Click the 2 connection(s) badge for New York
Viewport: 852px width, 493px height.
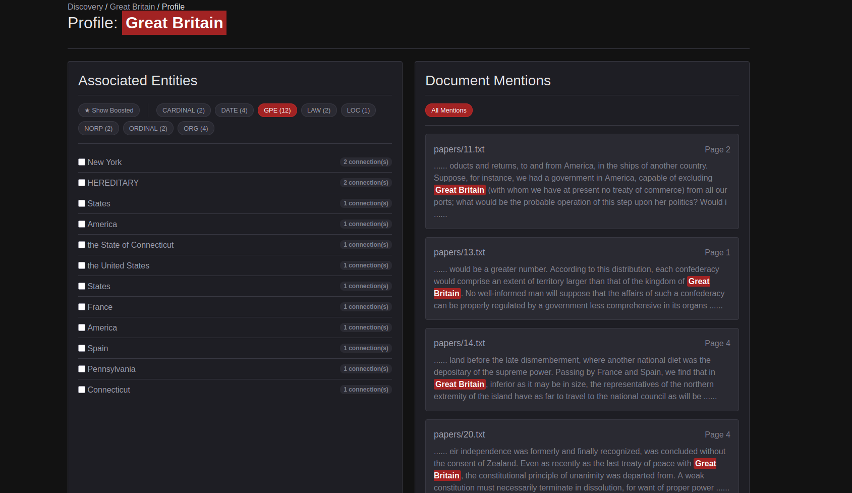click(366, 162)
